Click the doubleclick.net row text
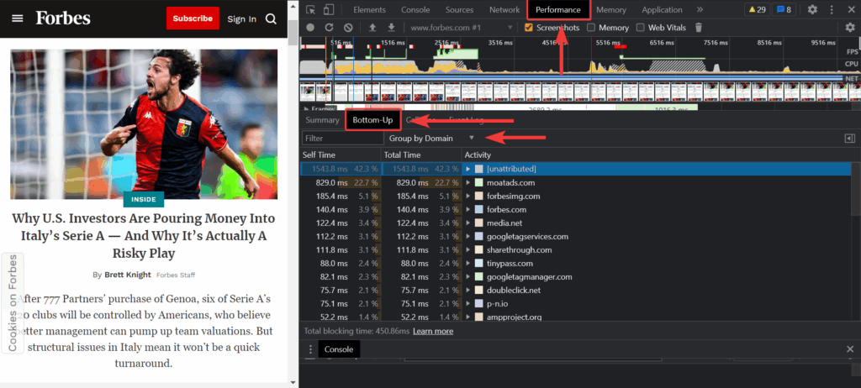The image size is (861, 388). point(514,291)
